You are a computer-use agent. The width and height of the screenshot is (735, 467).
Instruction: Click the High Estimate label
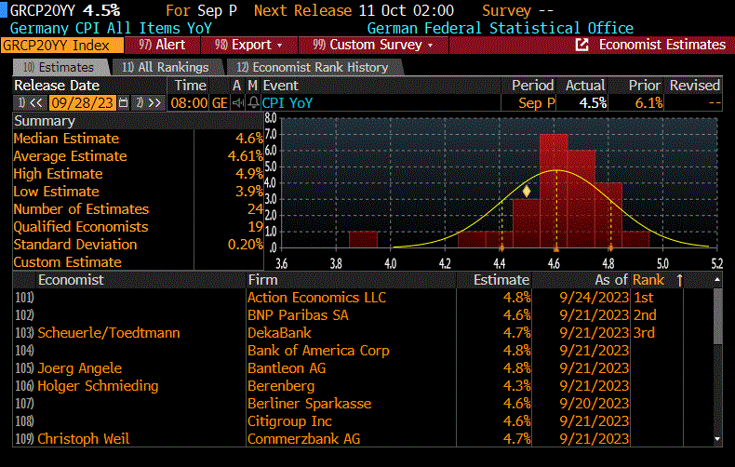coord(58,174)
